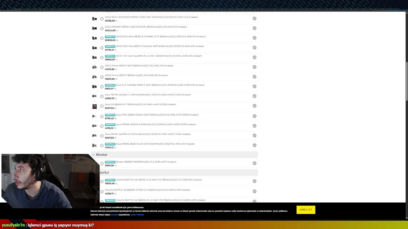Click info icon for Asus PRIME A620M-K
Image resolution: width=408 pixels, height=229 pixels.
point(102,126)
